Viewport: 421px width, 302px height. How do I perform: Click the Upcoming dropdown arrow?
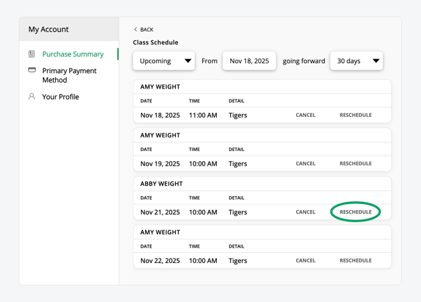tap(188, 61)
